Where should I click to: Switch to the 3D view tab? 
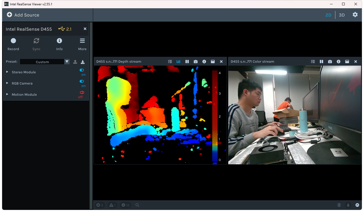tap(342, 15)
